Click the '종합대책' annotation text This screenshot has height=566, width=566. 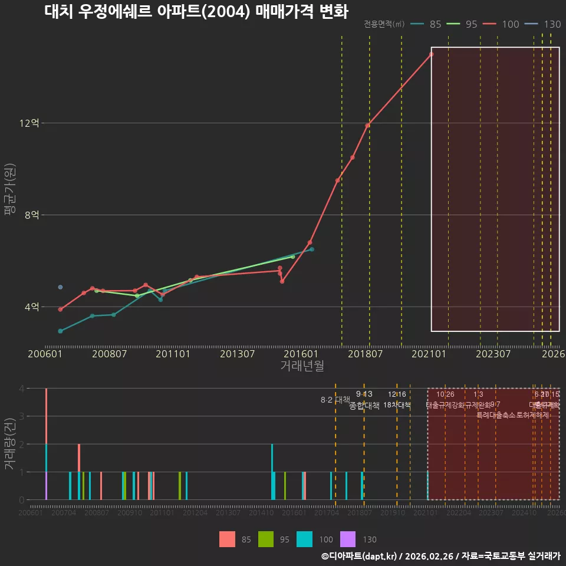(364, 406)
